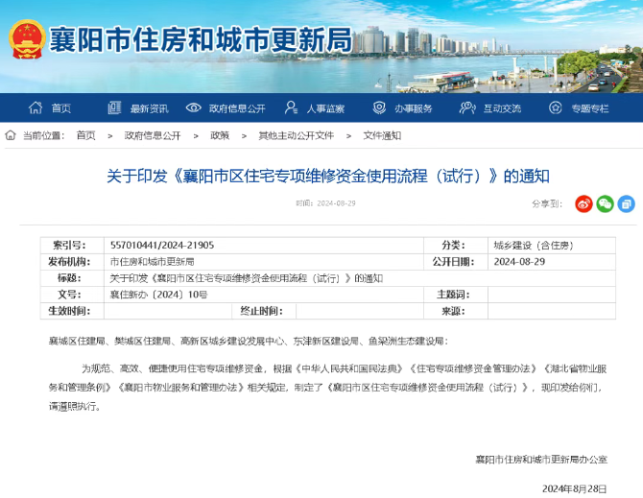
Task: Open 政府信息公开 breadcrumb link
Action: [153, 135]
